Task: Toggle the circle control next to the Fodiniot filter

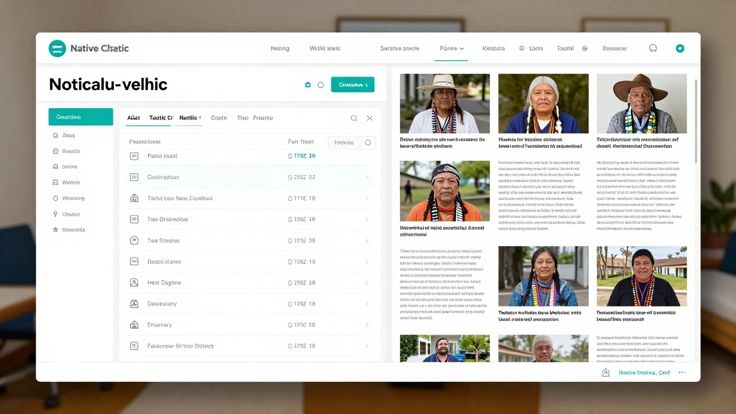Action: pos(367,142)
